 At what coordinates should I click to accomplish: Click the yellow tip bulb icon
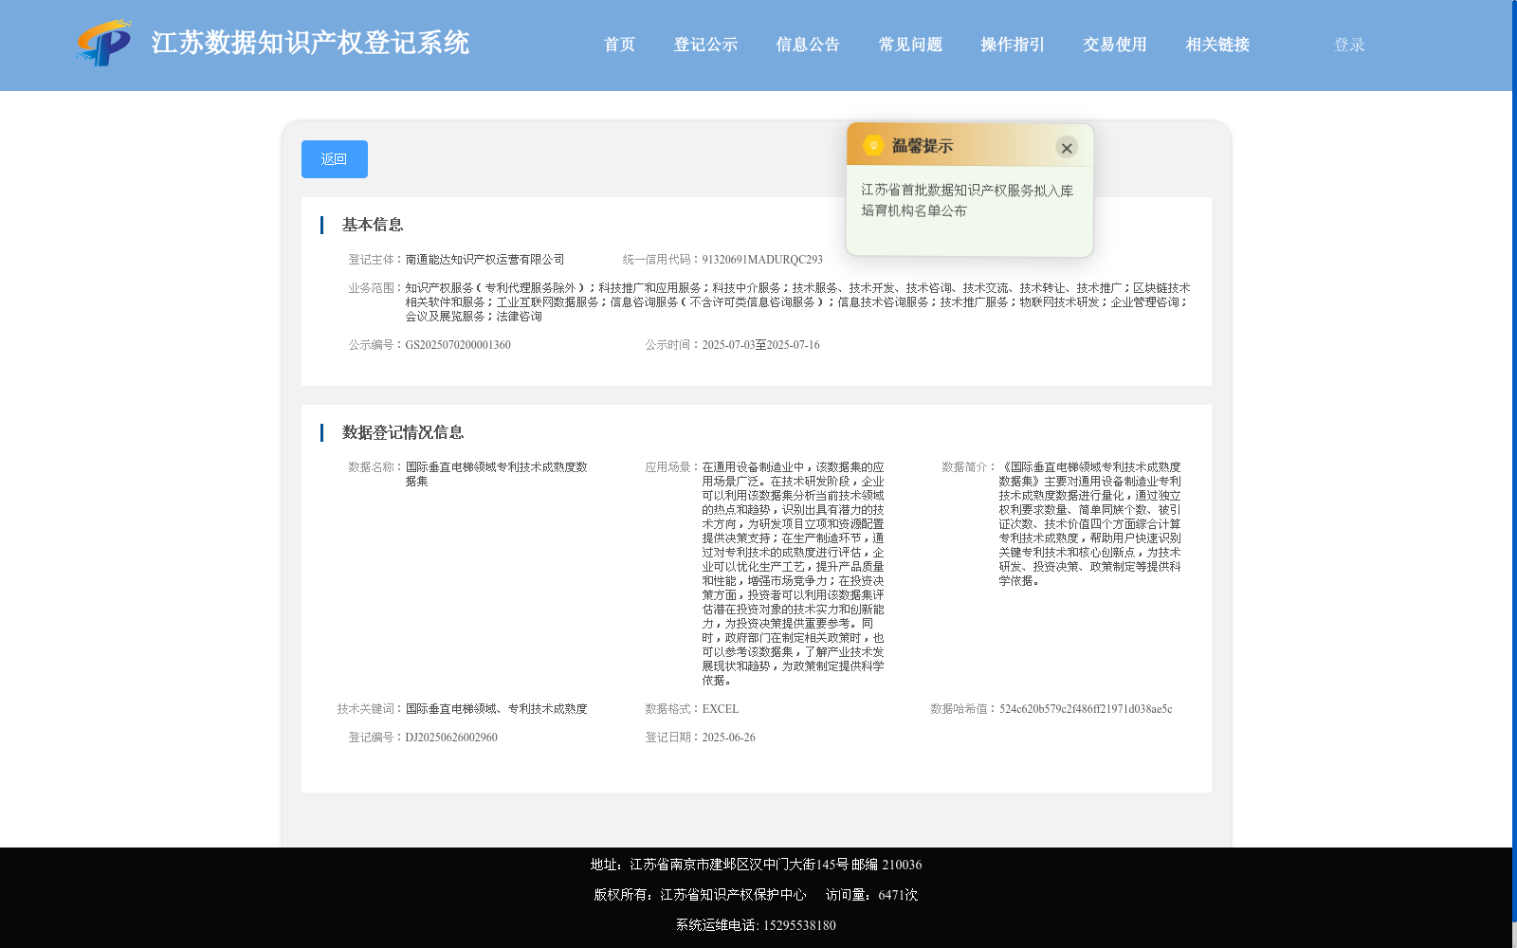(873, 145)
